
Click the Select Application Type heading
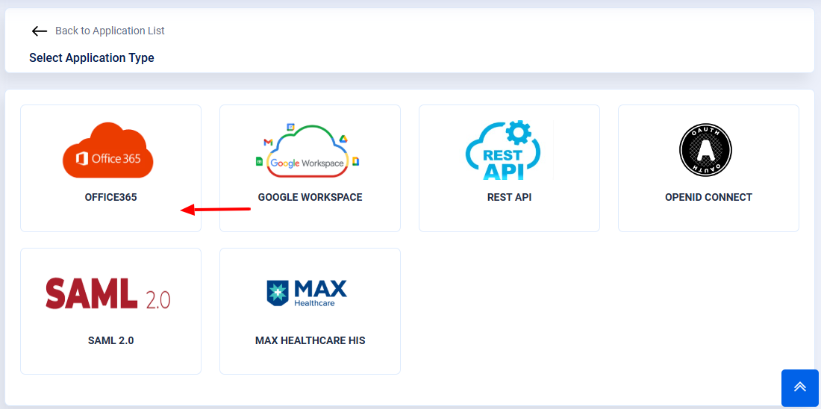(92, 58)
